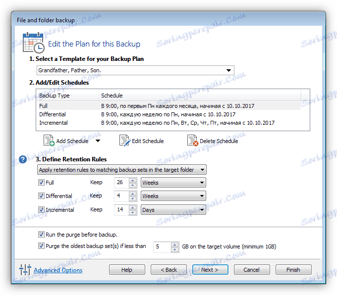Select the Incremental schedule row
This screenshot has height=295, width=337.
click(168, 123)
